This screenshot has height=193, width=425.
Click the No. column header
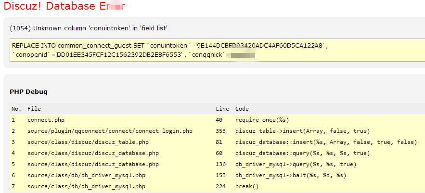16,109
